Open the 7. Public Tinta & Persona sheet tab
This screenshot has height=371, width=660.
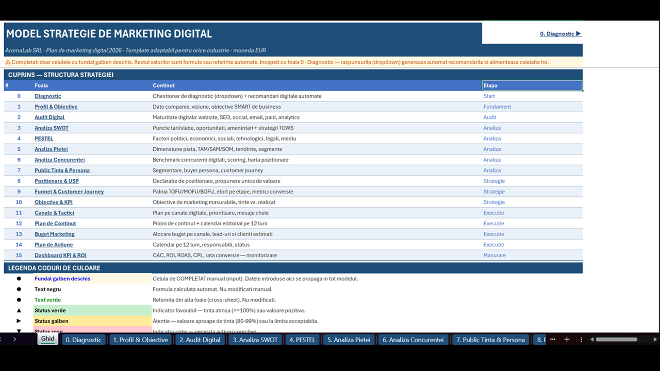coord(491,340)
